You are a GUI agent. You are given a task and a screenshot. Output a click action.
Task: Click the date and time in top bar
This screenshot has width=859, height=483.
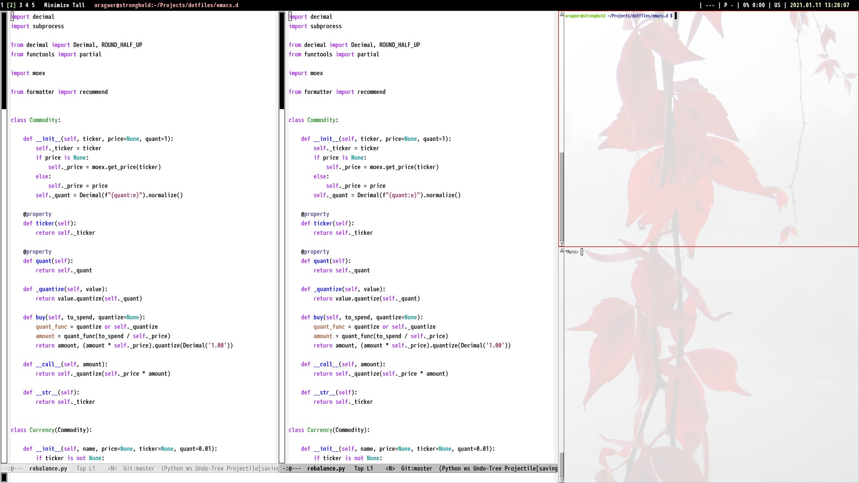820,5
